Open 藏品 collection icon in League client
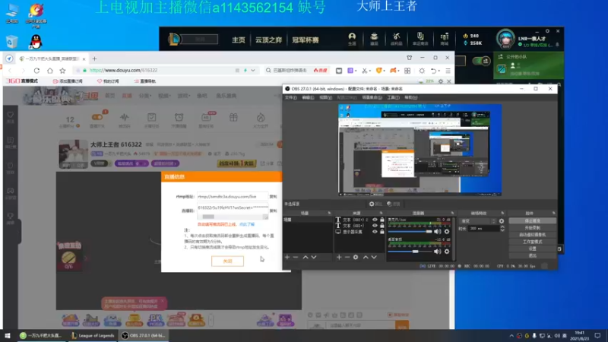This screenshot has width=608, height=342. (374, 39)
